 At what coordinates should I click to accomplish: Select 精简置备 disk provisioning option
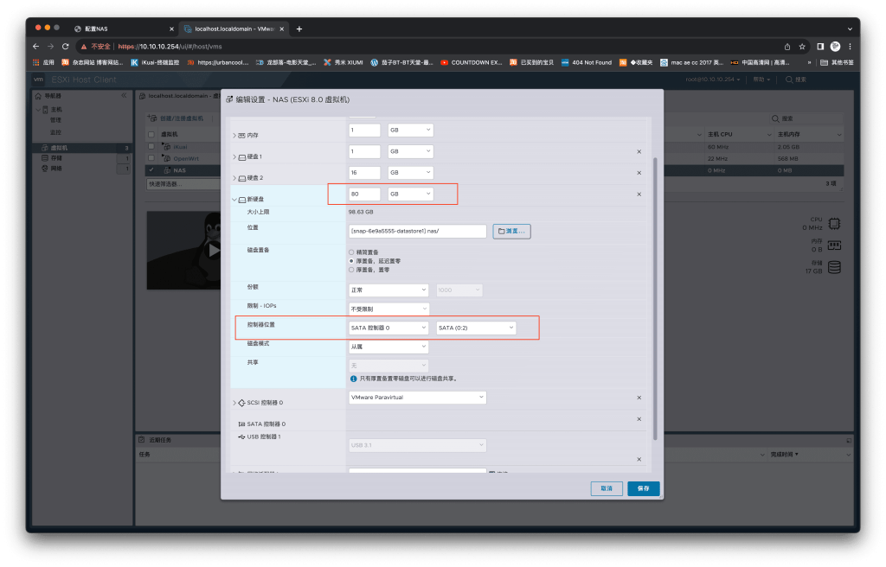point(350,252)
